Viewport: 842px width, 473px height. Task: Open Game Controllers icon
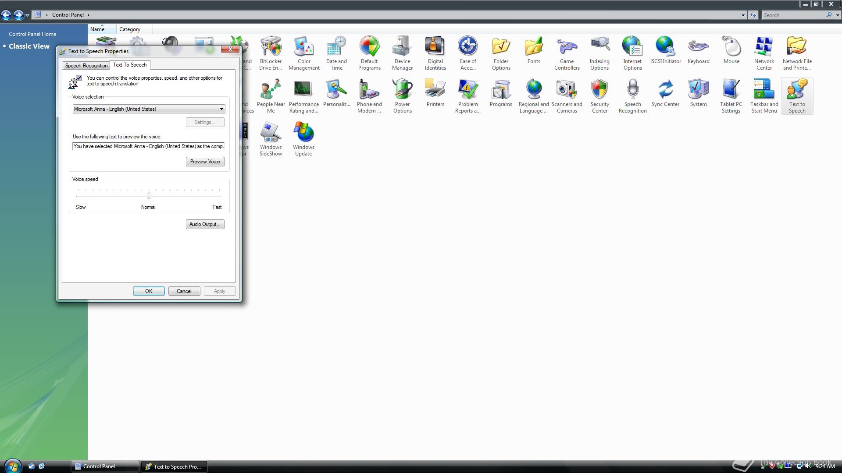567,53
